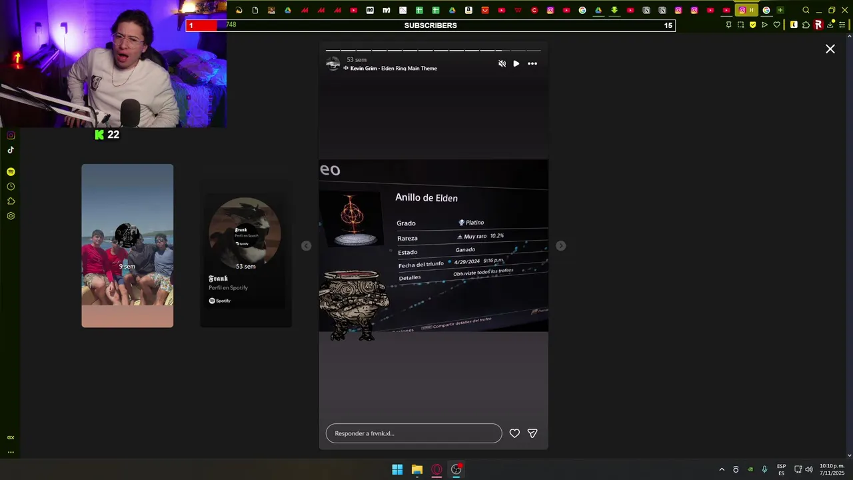Switch to the red 'C' circle tab
853x480 pixels.
tap(534, 10)
